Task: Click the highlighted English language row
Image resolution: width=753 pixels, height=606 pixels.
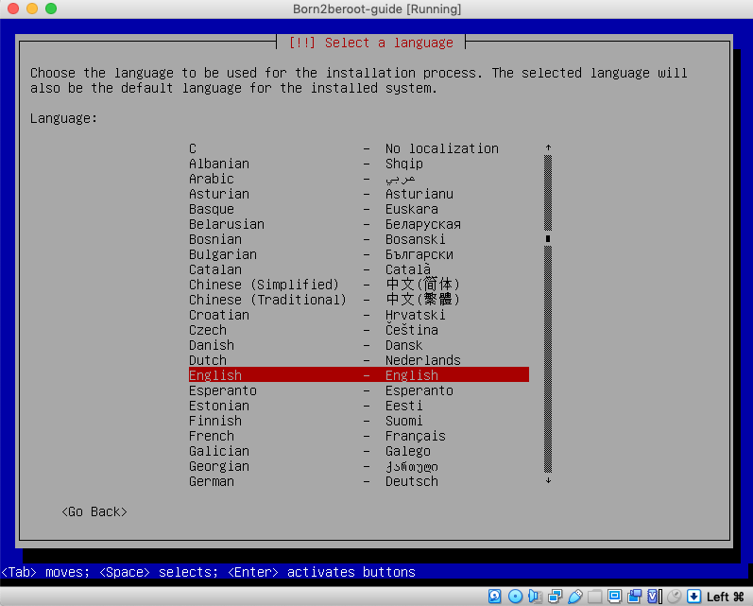Action: tap(359, 374)
